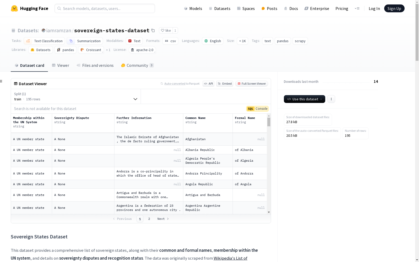The height and width of the screenshot is (262, 419).
Task: Filter by Summarization task tag
Action: [x=85, y=41]
